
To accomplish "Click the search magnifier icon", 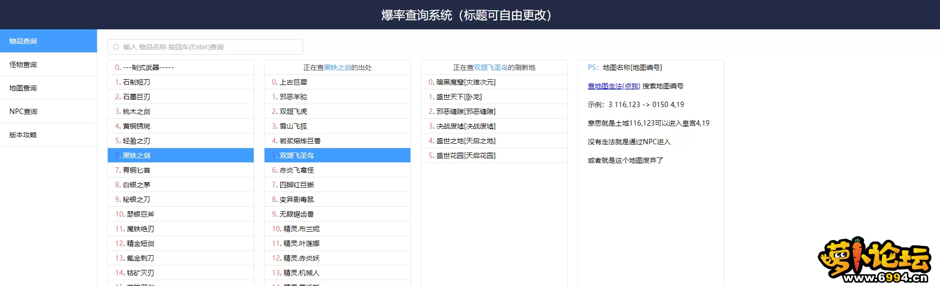I will 116,47.
